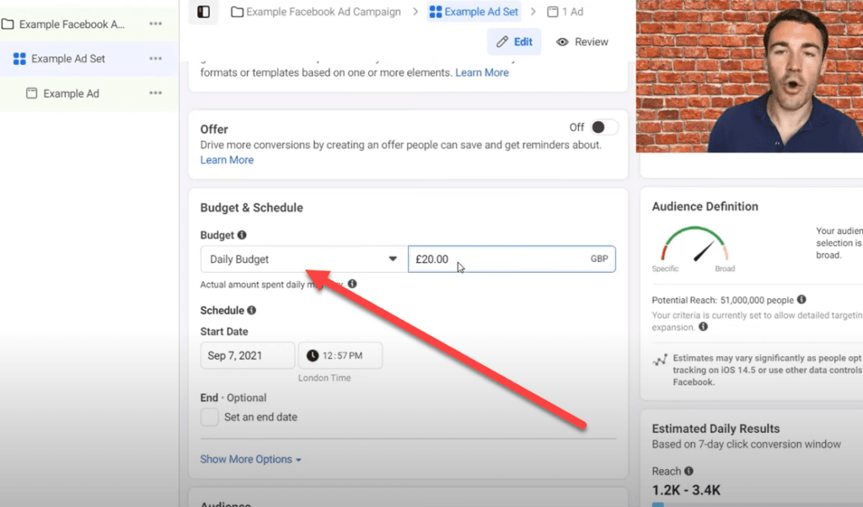Toggle the Offer switch on
The width and height of the screenshot is (863, 507).
(x=603, y=127)
